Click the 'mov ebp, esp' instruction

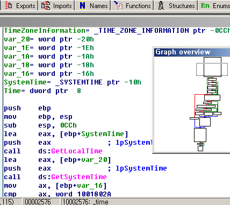coord(38,117)
